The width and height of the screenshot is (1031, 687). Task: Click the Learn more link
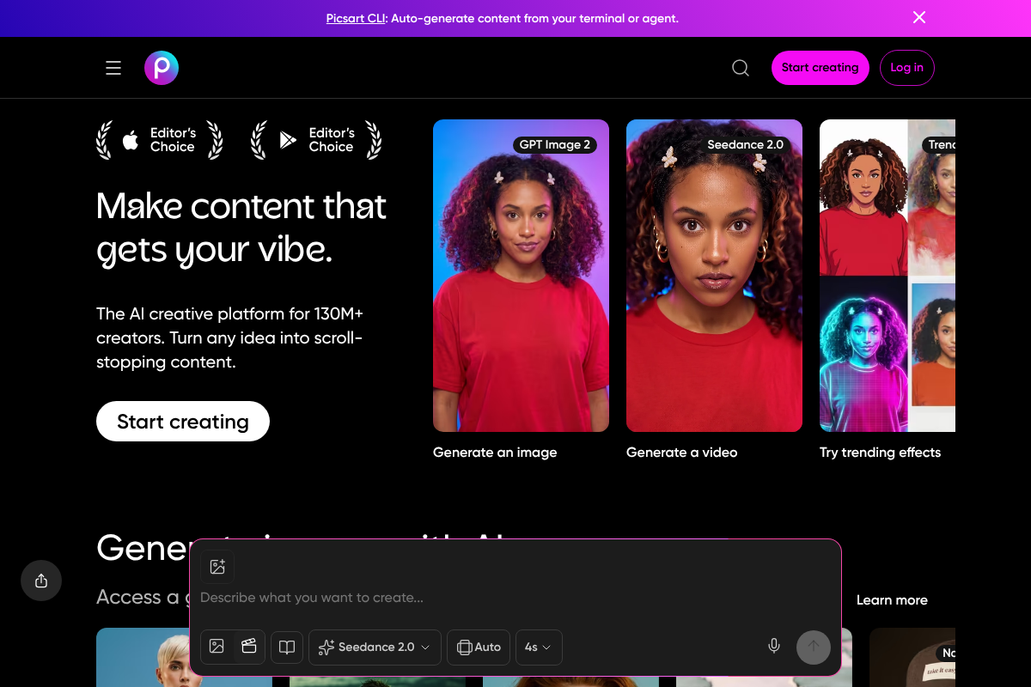coord(892,600)
